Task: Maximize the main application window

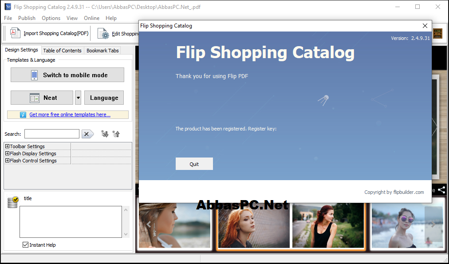Action: click(417, 7)
